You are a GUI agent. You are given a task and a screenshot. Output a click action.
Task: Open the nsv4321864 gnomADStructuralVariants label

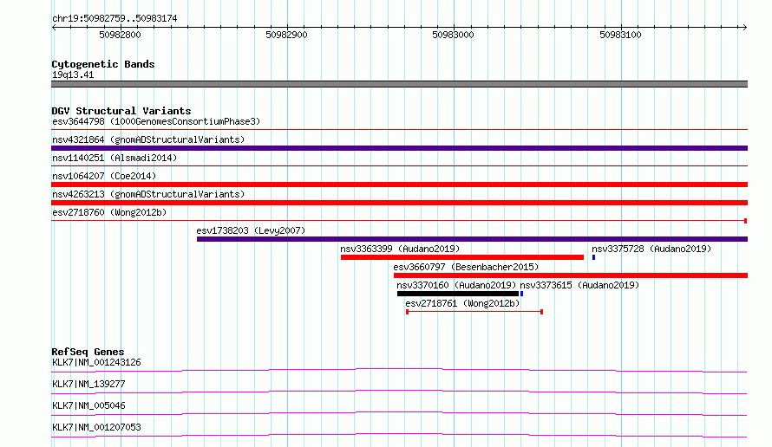(x=148, y=139)
